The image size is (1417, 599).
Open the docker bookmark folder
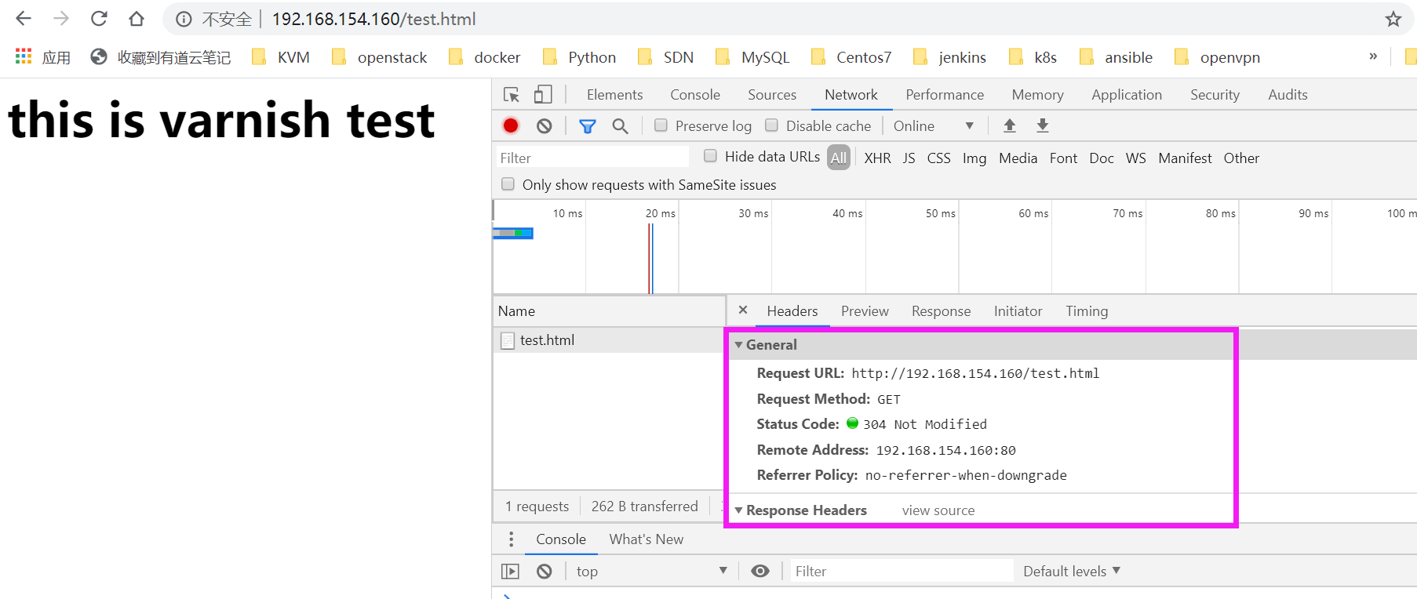click(484, 57)
